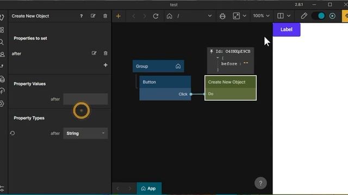
Task: Delete the Create New Object node
Action: (x=105, y=16)
